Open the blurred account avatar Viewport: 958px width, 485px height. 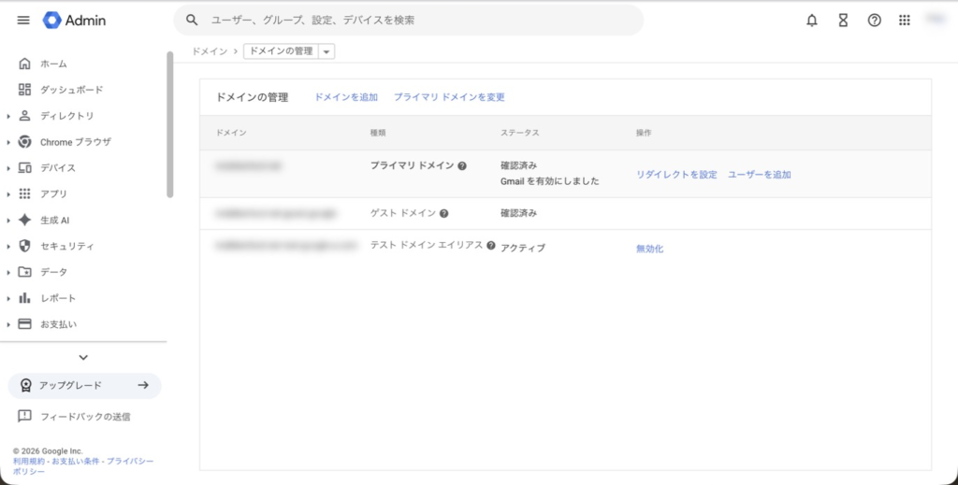click(936, 20)
